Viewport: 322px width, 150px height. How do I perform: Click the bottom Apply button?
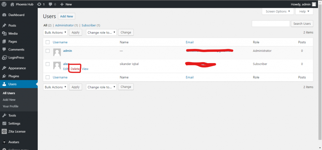point(75,87)
